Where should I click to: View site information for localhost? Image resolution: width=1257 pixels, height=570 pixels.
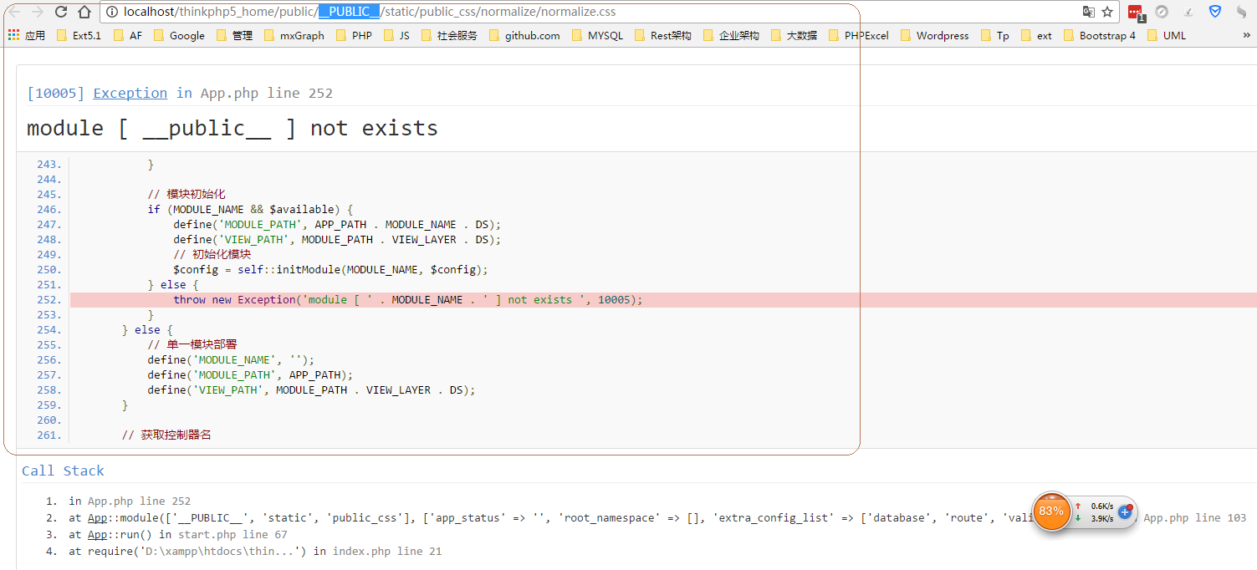point(112,12)
